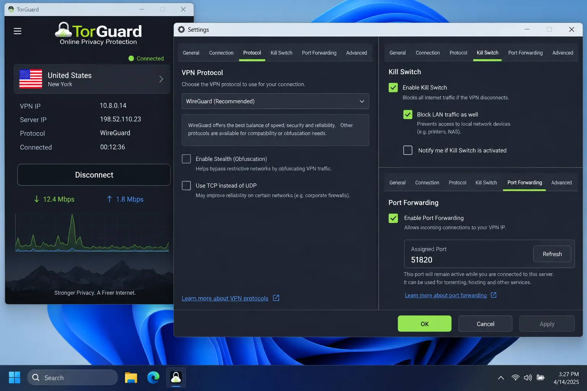Open Learn more about port forwarding link
The height and width of the screenshot is (391, 587).
(446, 295)
